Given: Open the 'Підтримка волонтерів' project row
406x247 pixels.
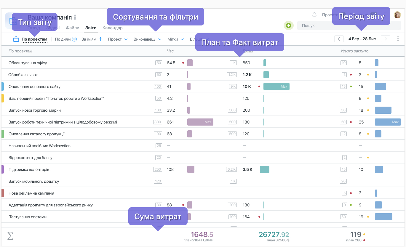Looking at the screenshot, I should pos(29,169).
